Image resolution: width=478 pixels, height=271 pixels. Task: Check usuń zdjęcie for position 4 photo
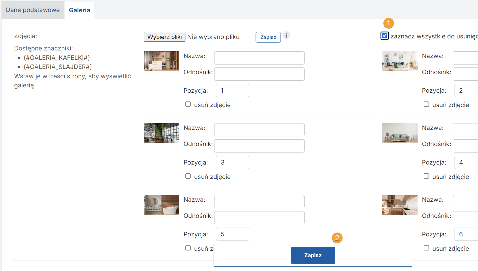(x=426, y=176)
